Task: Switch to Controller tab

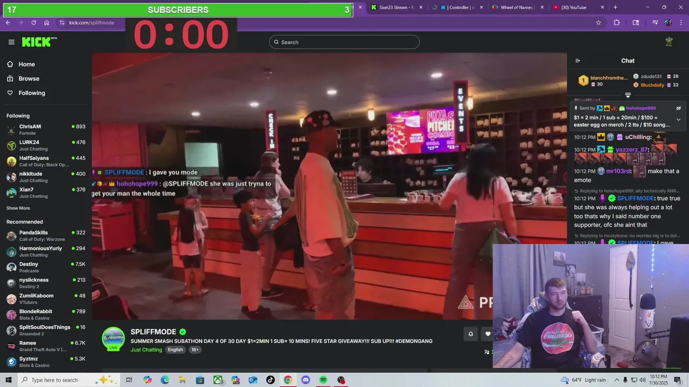Action: tap(458, 8)
